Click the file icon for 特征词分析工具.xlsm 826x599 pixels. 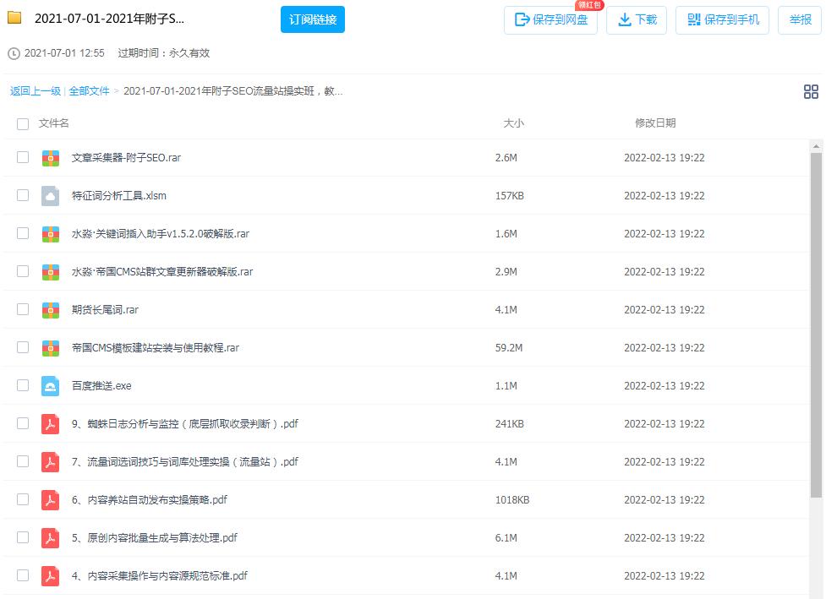[51, 196]
